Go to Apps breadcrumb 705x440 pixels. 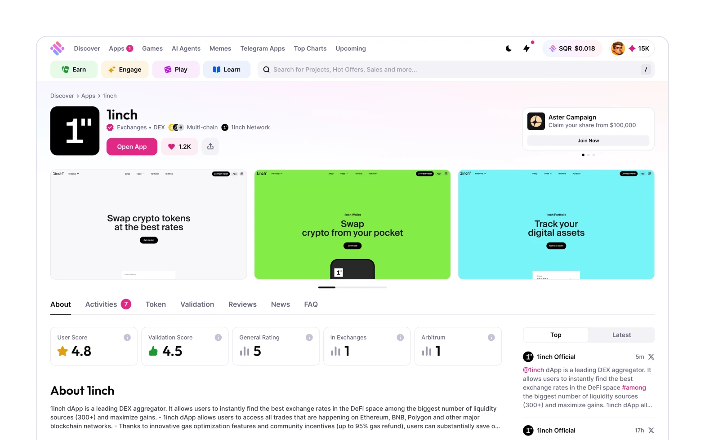click(x=88, y=96)
